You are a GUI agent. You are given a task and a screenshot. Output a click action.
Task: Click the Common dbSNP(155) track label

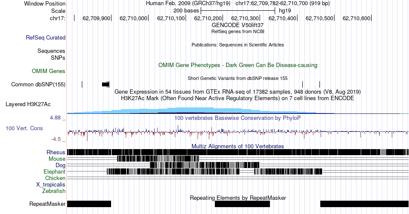pos(38,84)
